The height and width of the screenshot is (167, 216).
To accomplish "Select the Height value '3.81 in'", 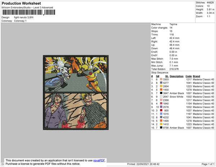I will [210, 9].
